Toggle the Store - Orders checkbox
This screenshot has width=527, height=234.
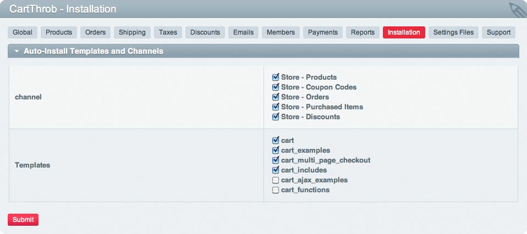tap(276, 97)
